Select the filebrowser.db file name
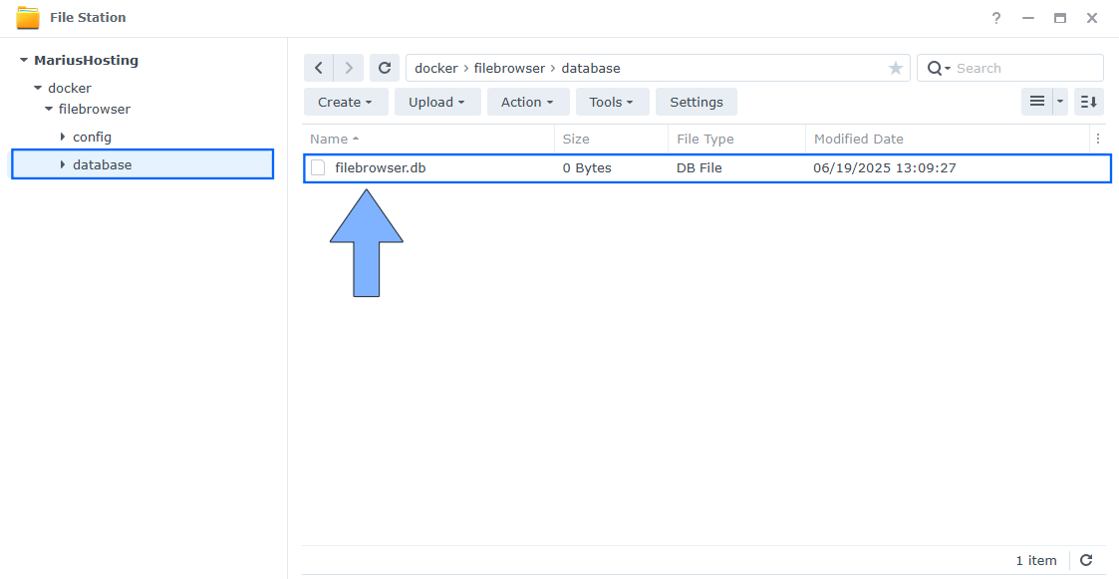This screenshot has width=1119, height=579. [381, 167]
